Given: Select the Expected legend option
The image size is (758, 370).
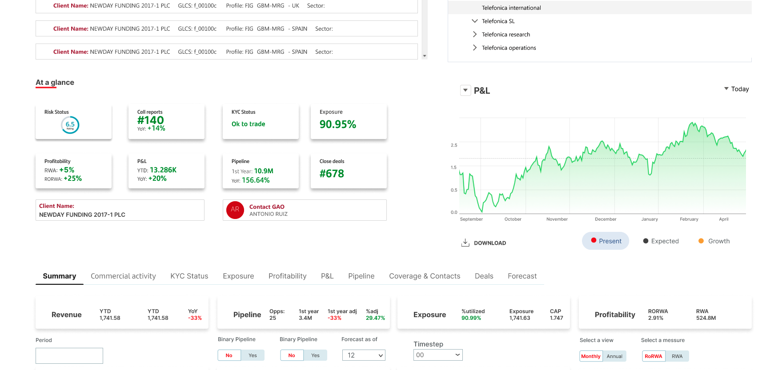Looking at the screenshot, I should (x=661, y=241).
